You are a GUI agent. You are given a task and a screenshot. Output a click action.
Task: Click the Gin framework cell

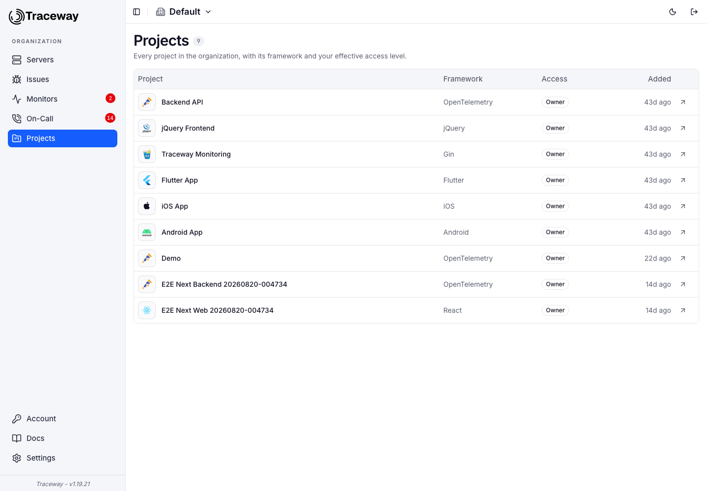pos(449,154)
